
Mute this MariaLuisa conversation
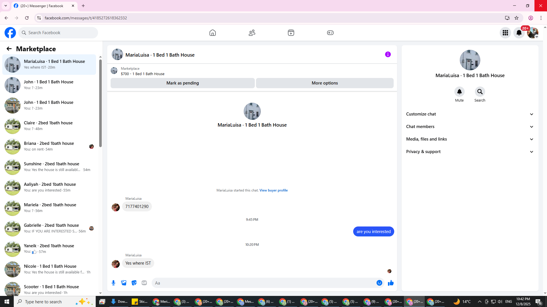tap(459, 92)
